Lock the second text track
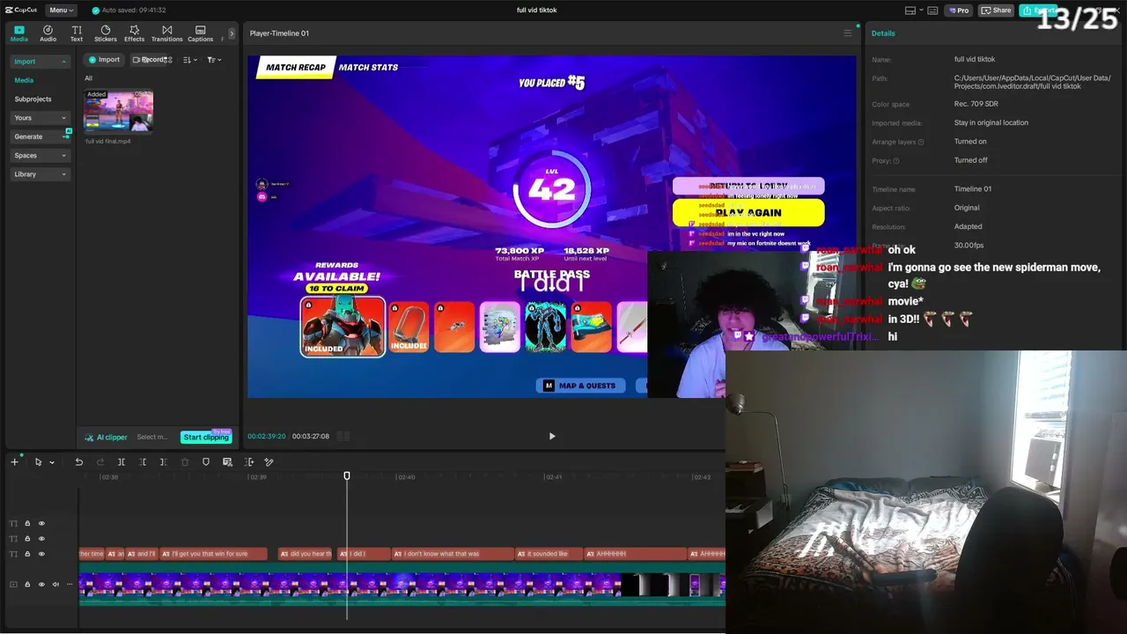This screenshot has width=1127, height=634. pos(27,538)
